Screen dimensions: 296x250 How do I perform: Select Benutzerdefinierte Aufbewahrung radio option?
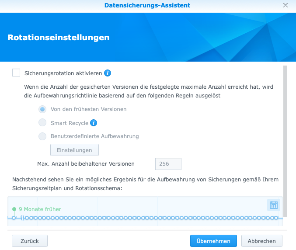(42, 136)
